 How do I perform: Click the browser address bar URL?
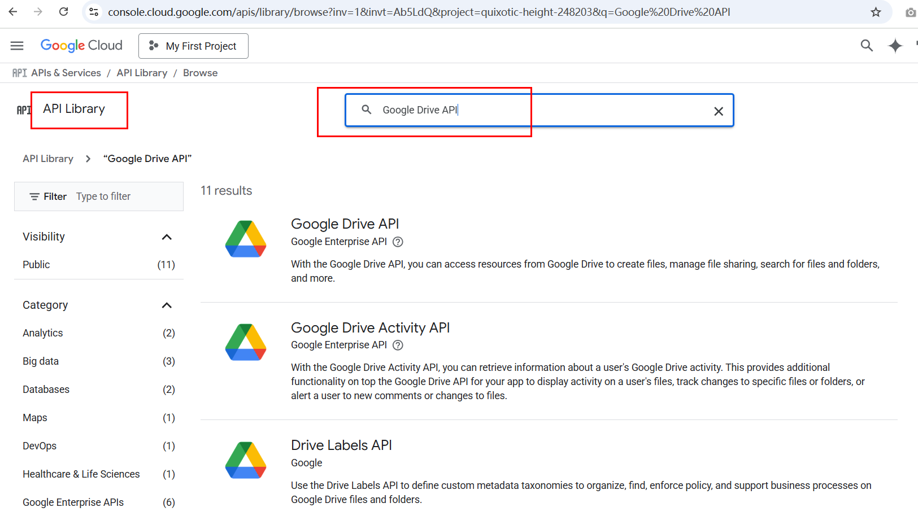(419, 12)
